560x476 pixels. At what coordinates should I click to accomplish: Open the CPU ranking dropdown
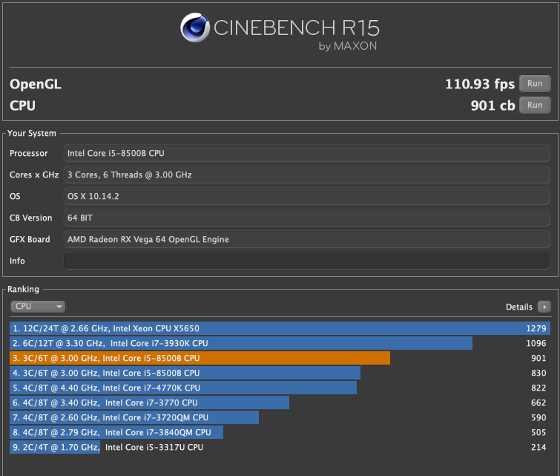[x=38, y=307]
